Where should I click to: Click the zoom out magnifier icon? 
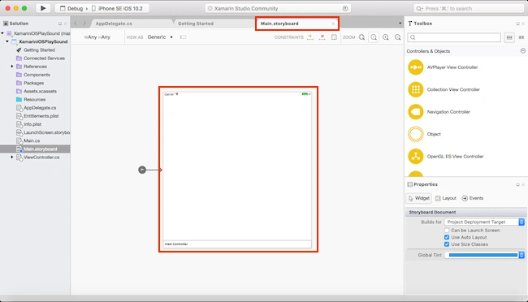374,37
